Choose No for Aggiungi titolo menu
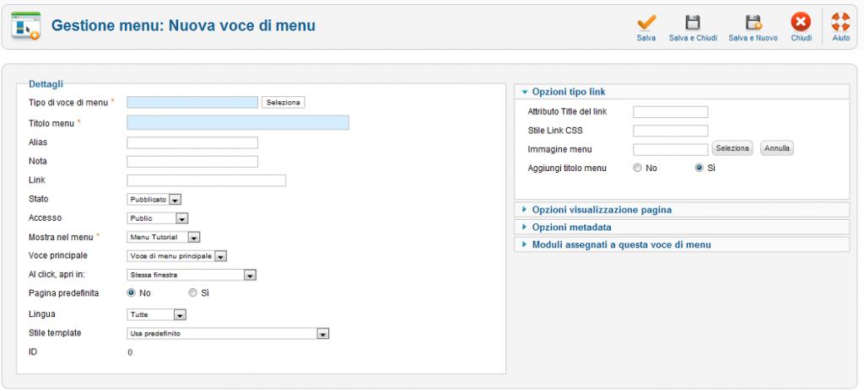 pyautogui.click(x=638, y=168)
